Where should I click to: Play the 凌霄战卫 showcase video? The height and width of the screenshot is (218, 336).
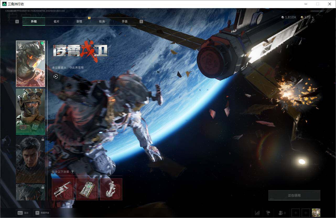[x=55, y=77]
